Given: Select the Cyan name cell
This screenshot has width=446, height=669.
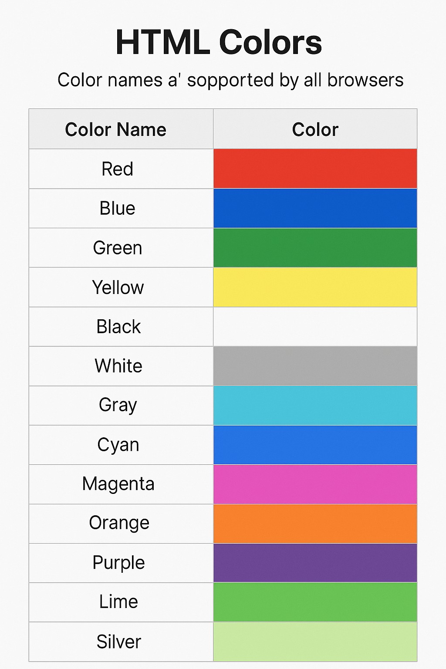Looking at the screenshot, I should coord(121,445).
